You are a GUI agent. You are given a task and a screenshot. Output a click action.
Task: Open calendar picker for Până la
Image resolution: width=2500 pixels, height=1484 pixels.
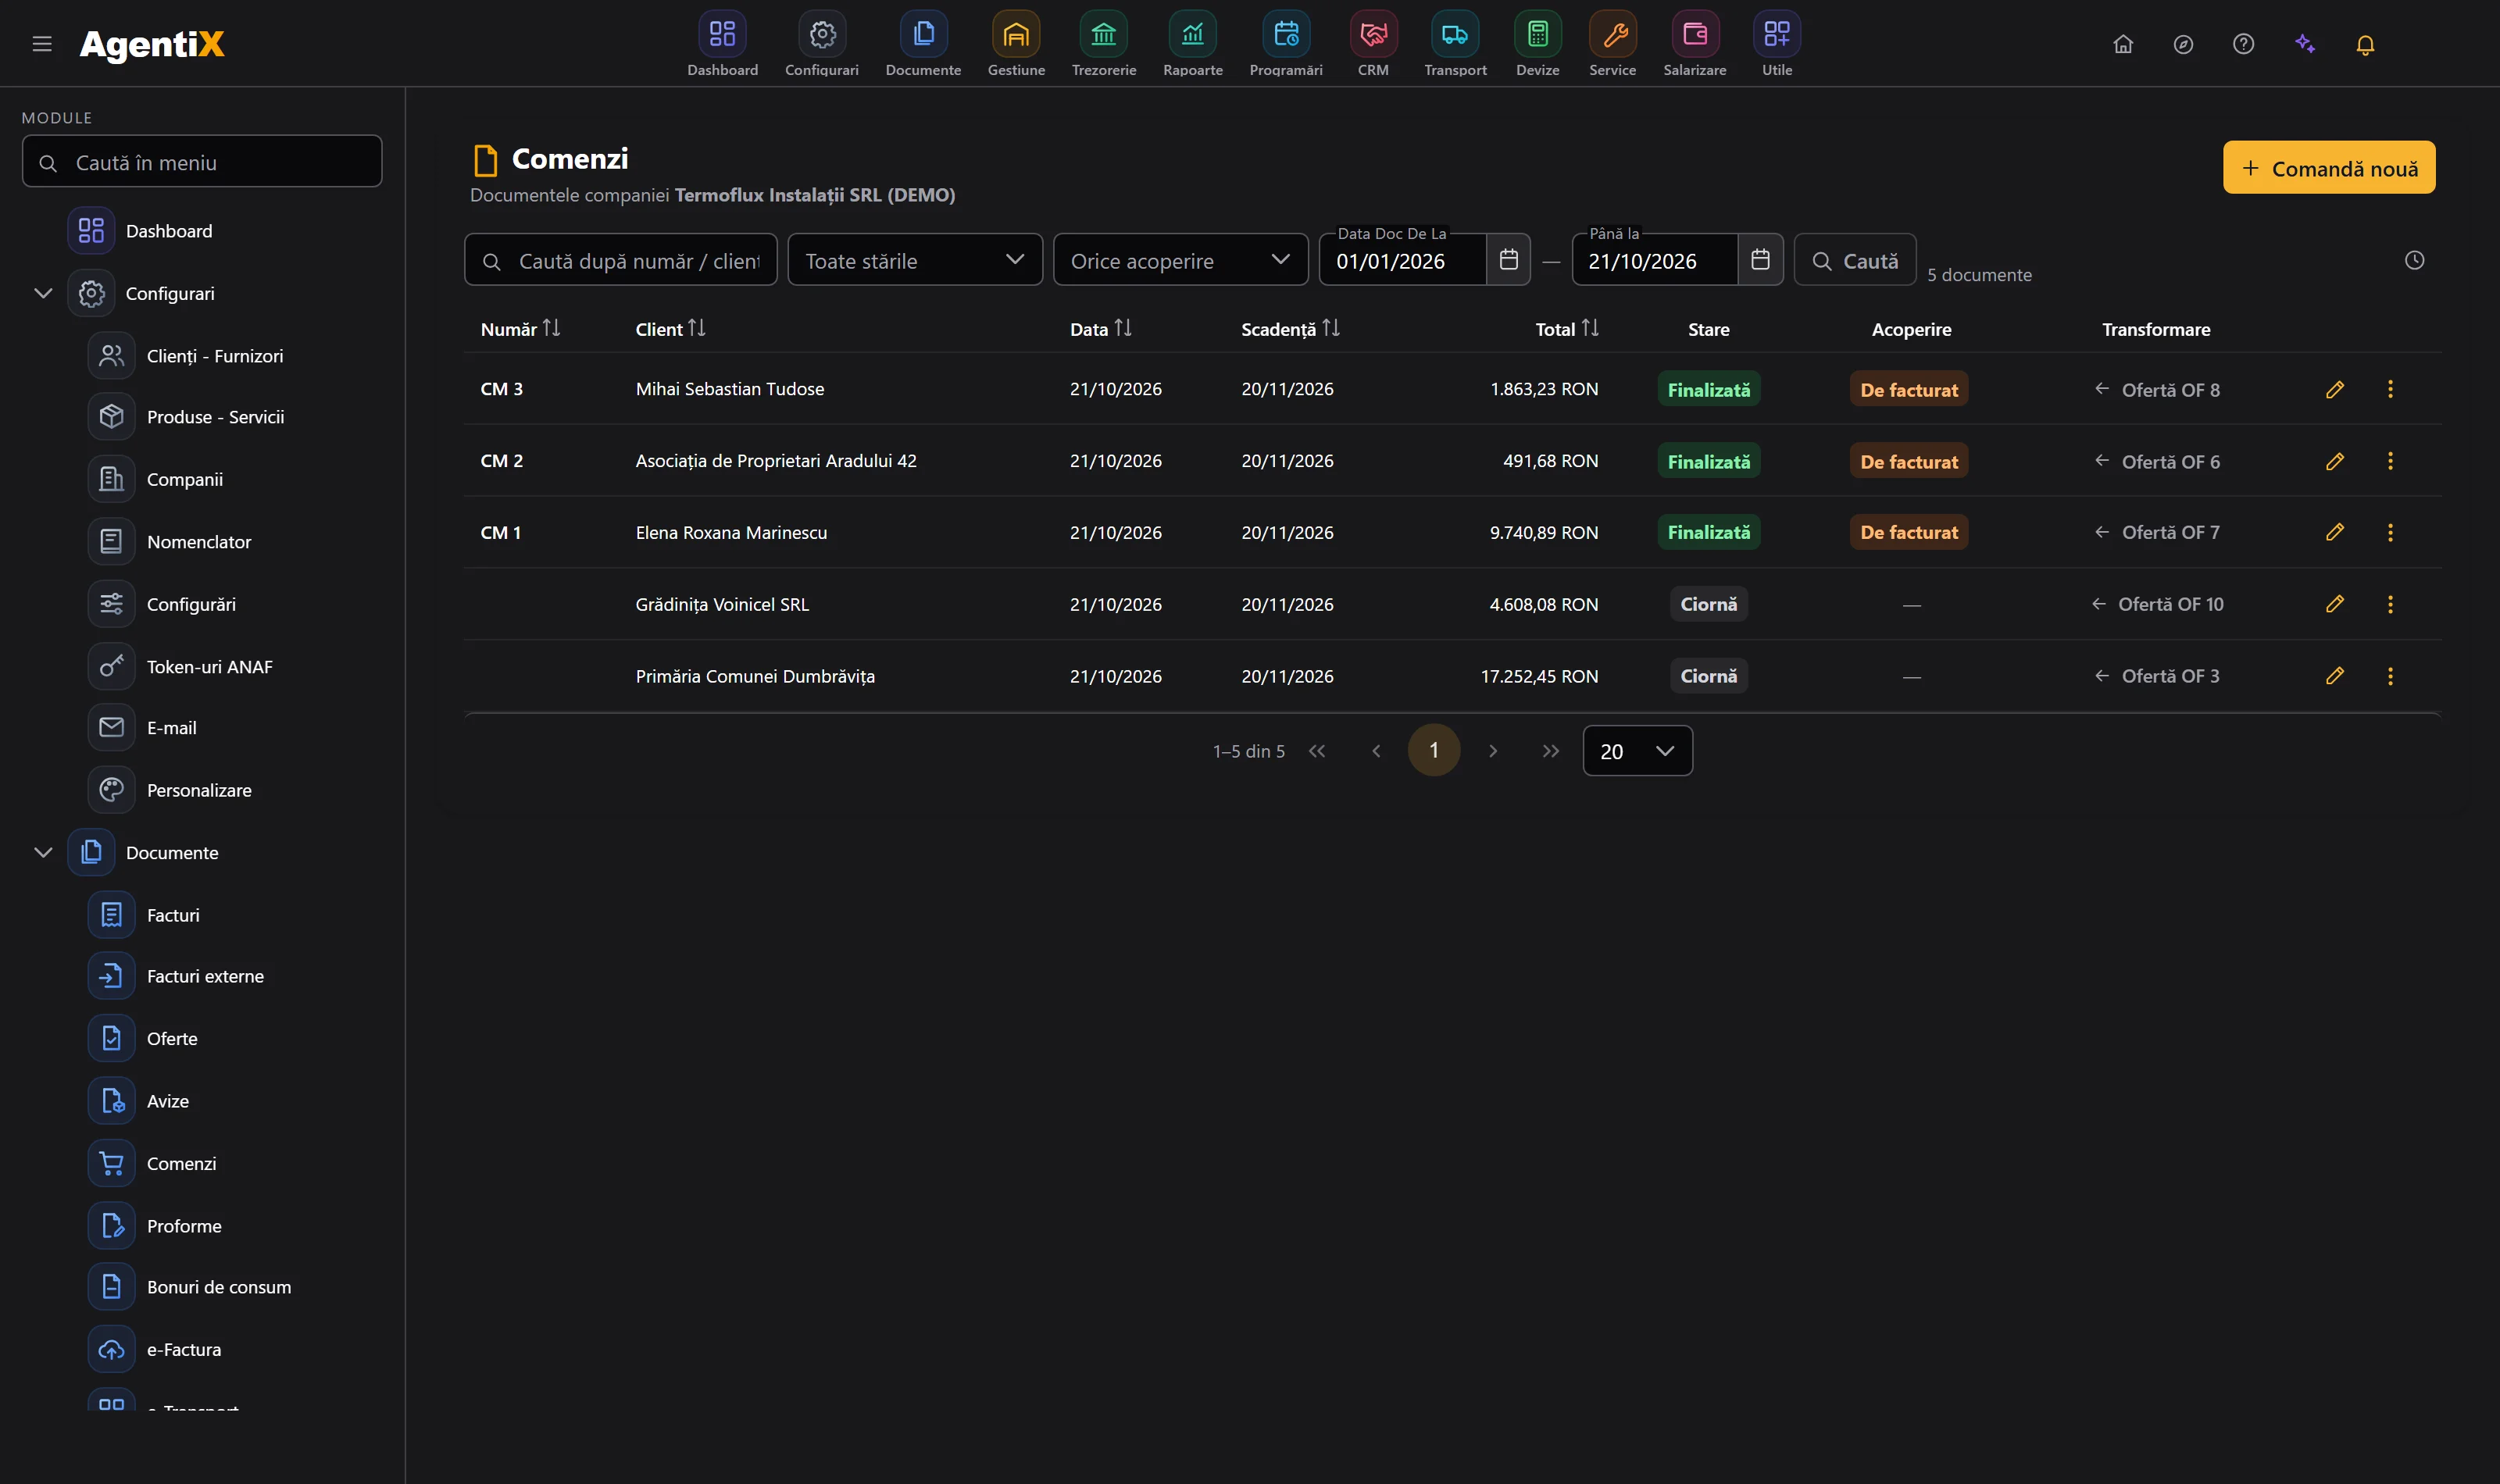(x=1760, y=260)
